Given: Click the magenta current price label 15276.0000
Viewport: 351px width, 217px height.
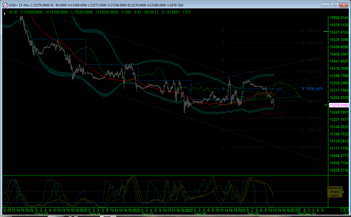Looking at the screenshot, I should [x=339, y=105].
